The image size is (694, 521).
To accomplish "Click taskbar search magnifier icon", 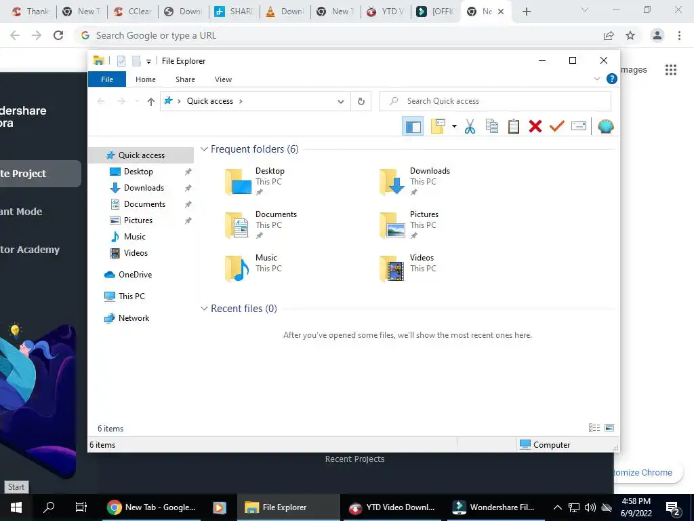I will (49, 507).
